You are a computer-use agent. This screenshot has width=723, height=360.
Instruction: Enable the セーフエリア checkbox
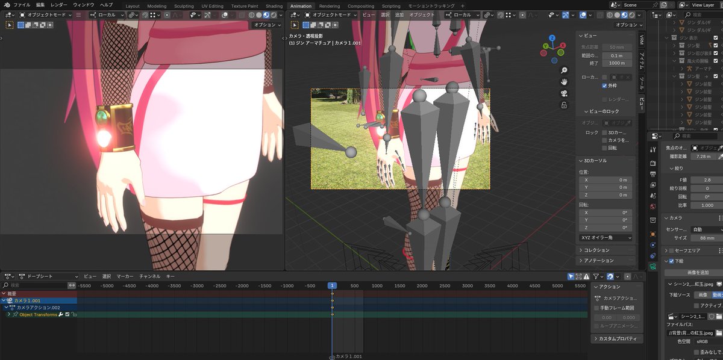pos(671,250)
